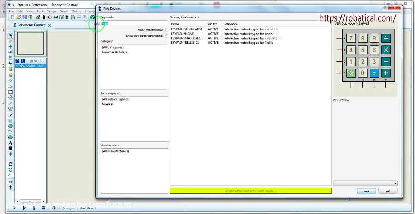Select 'Keypads' sub-category
415x214 pixels.
108,104
